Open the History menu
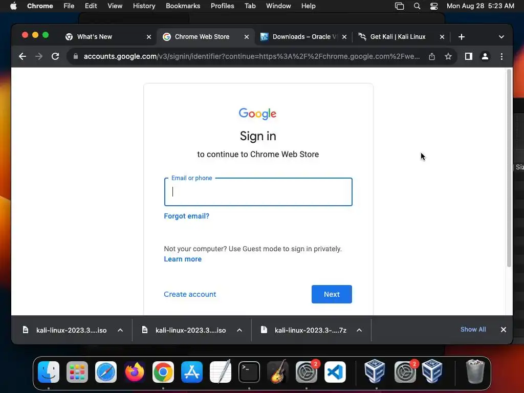The width and height of the screenshot is (524, 393). click(144, 6)
